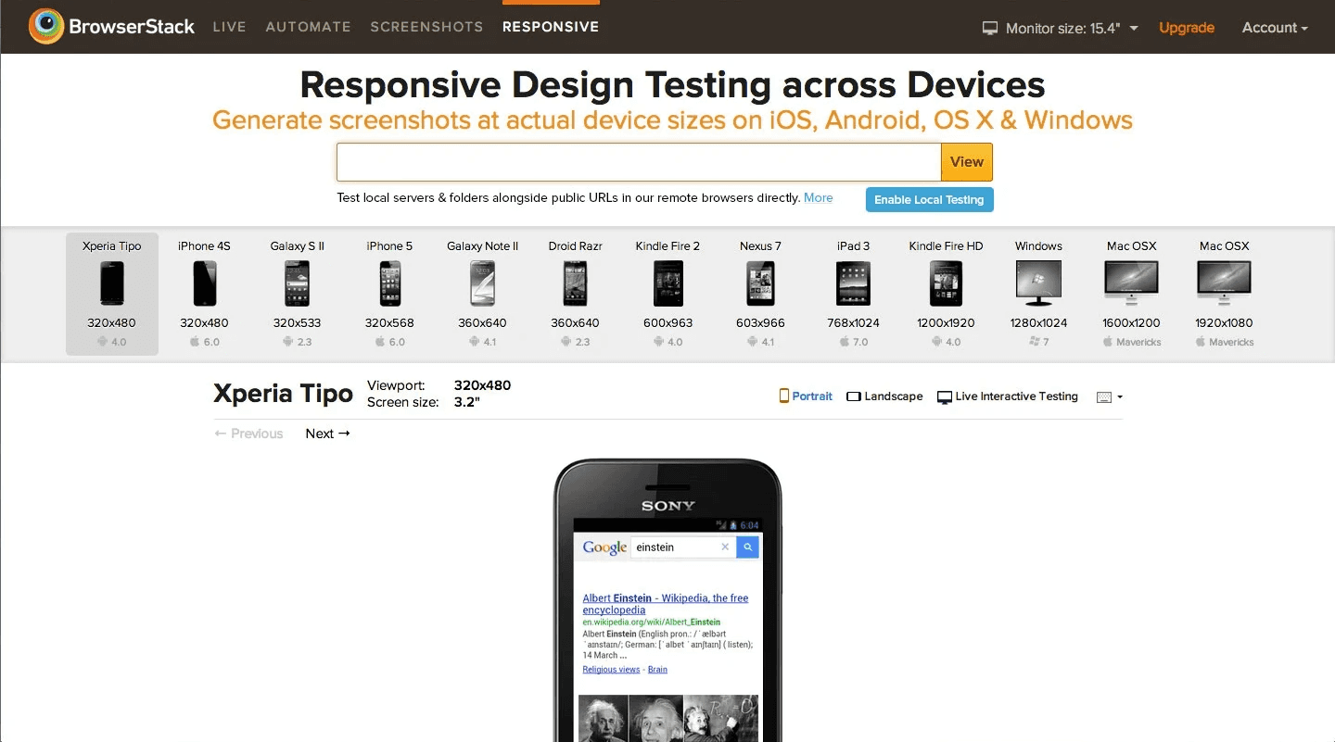Pick the Nexus 7 tablet icon
This screenshot has width=1335, height=742.
point(761,283)
